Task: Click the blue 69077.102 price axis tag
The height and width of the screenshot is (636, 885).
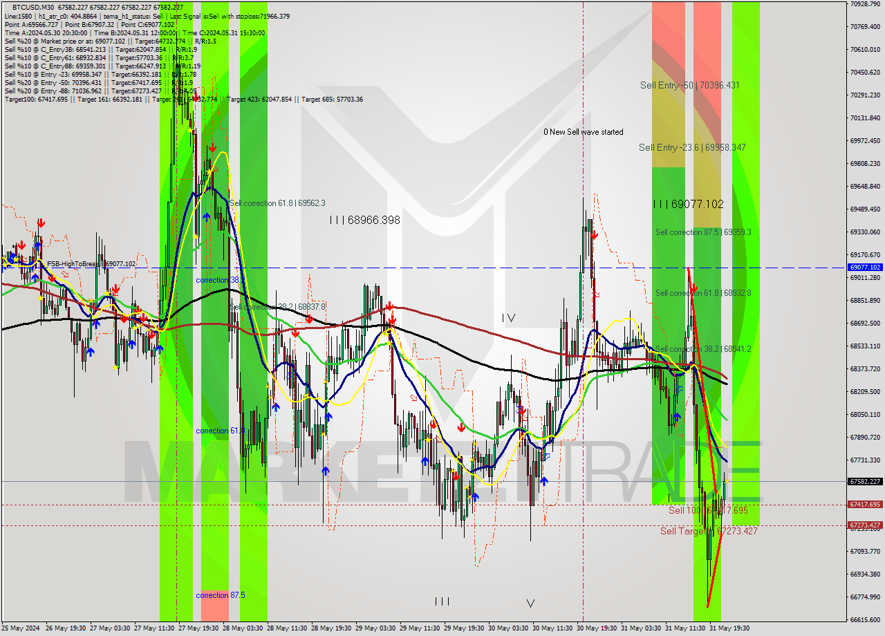Action: [865, 267]
